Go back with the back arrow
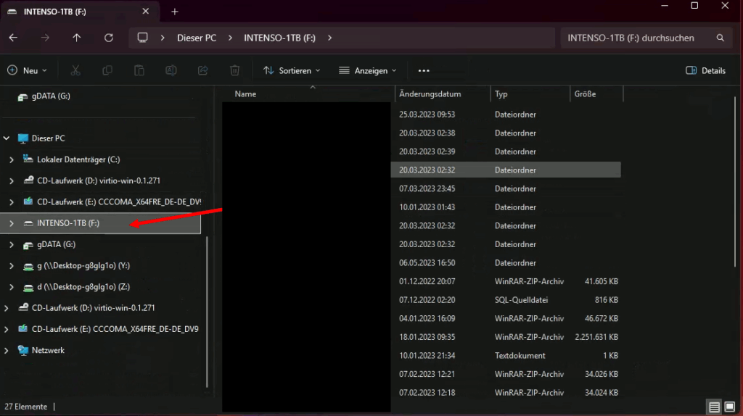This screenshot has height=416, width=743. click(13, 38)
